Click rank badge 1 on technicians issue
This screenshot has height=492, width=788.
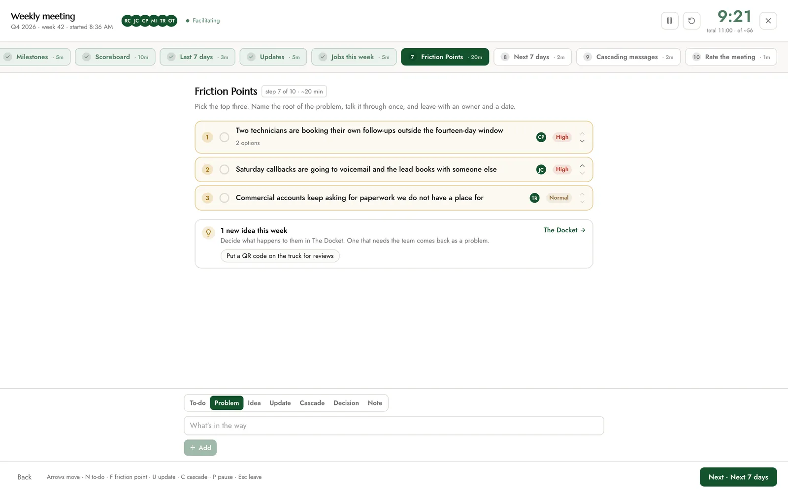click(207, 137)
